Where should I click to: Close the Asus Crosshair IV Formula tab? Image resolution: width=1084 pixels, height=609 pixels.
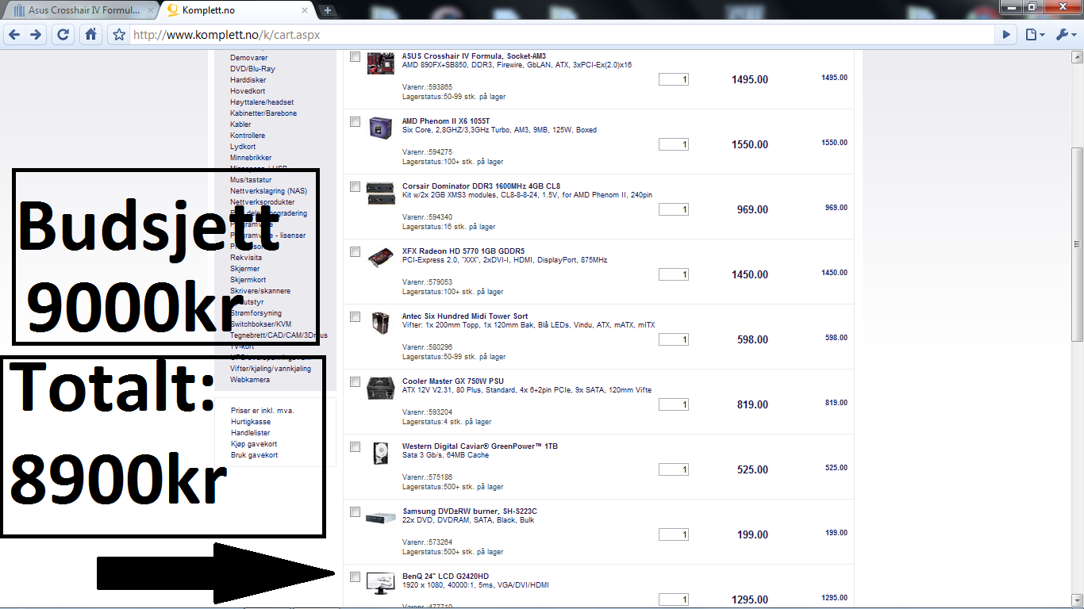pyautogui.click(x=151, y=11)
